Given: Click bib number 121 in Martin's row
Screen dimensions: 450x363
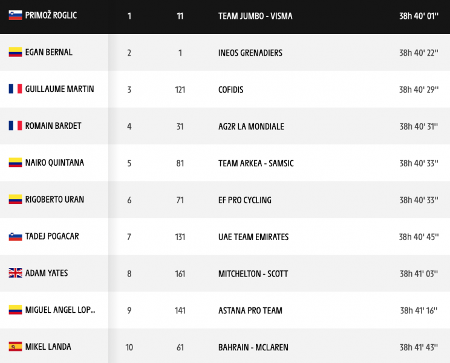Looking at the screenshot, I should [x=180, y=90].
